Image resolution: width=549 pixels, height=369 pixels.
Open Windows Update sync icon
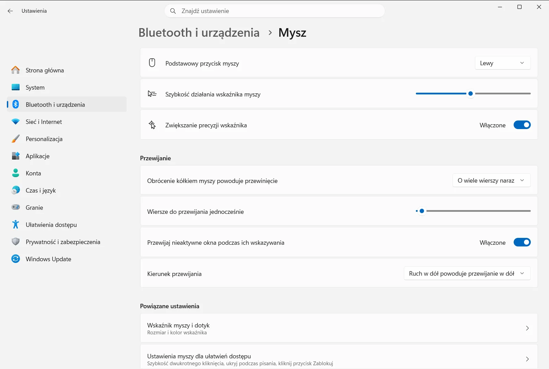pos(15,259)
